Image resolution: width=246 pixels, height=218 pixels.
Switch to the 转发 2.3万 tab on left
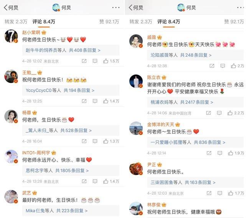point(16,21)
